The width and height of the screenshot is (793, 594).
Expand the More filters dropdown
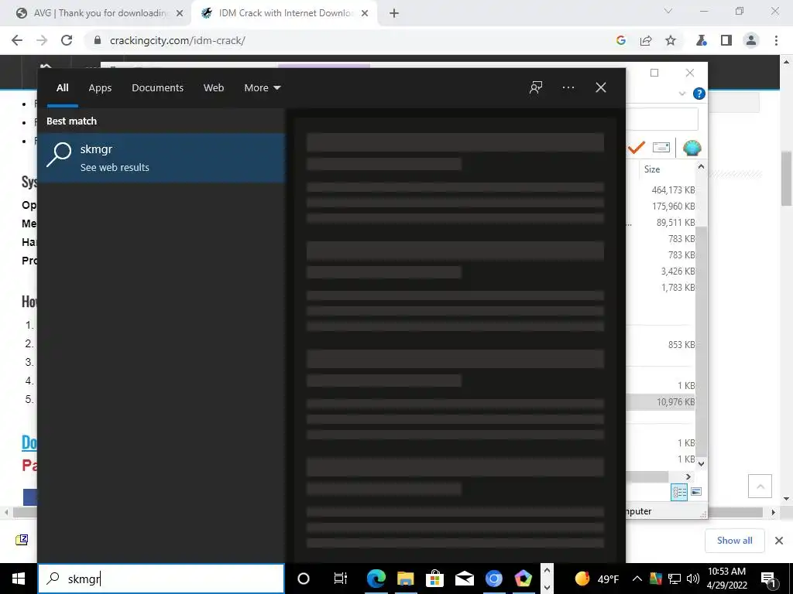point(262,88)
